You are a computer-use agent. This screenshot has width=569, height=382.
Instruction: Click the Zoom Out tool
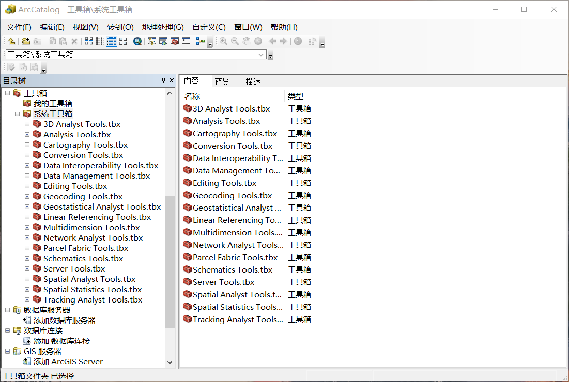(x=235, y=41)
